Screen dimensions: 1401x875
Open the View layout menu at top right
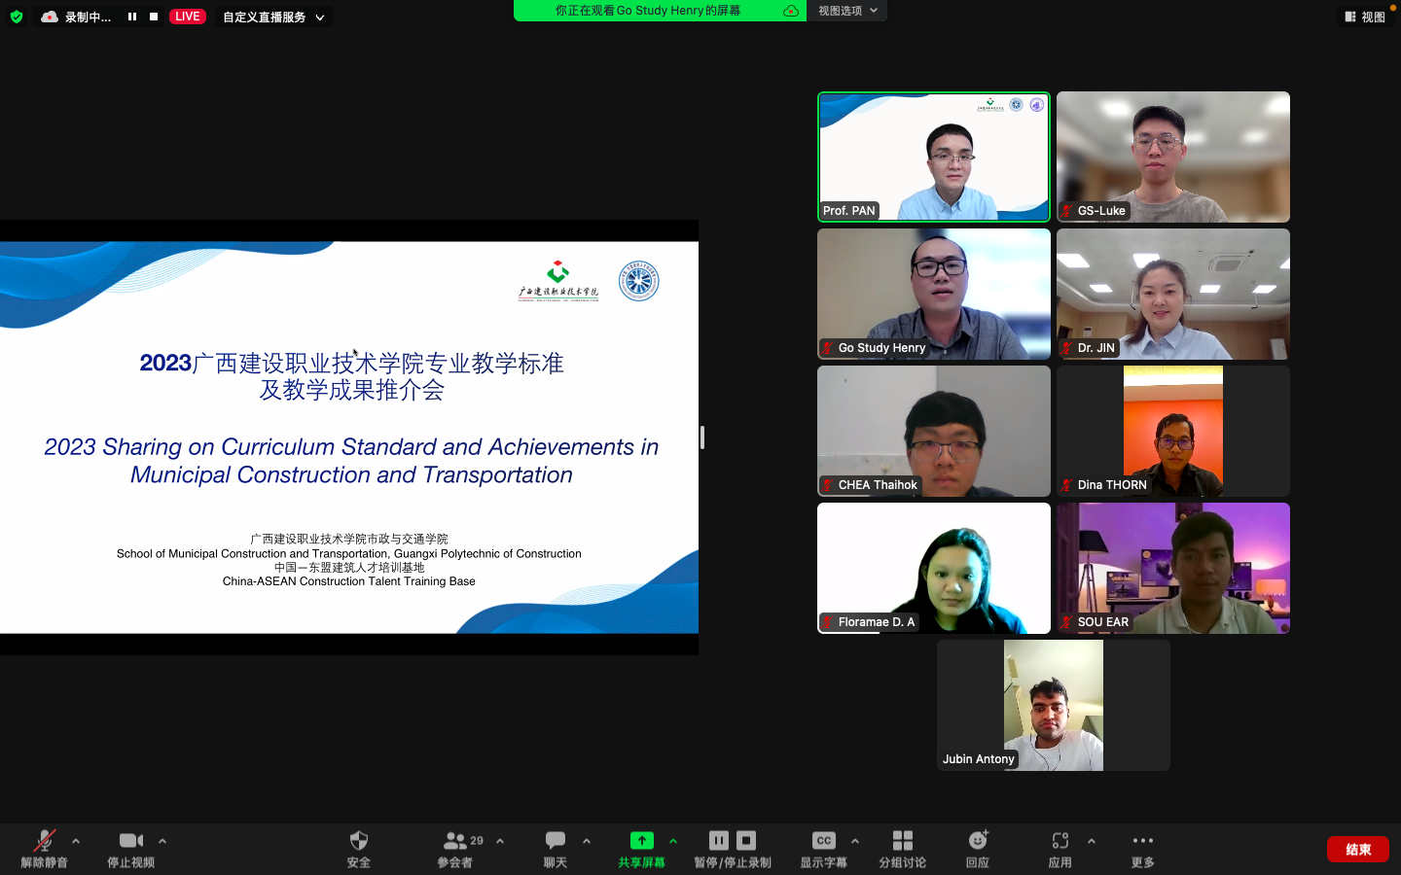coord(1365,17)
